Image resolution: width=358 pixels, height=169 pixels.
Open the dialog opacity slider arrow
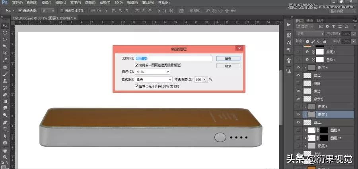tap(205, 79)
